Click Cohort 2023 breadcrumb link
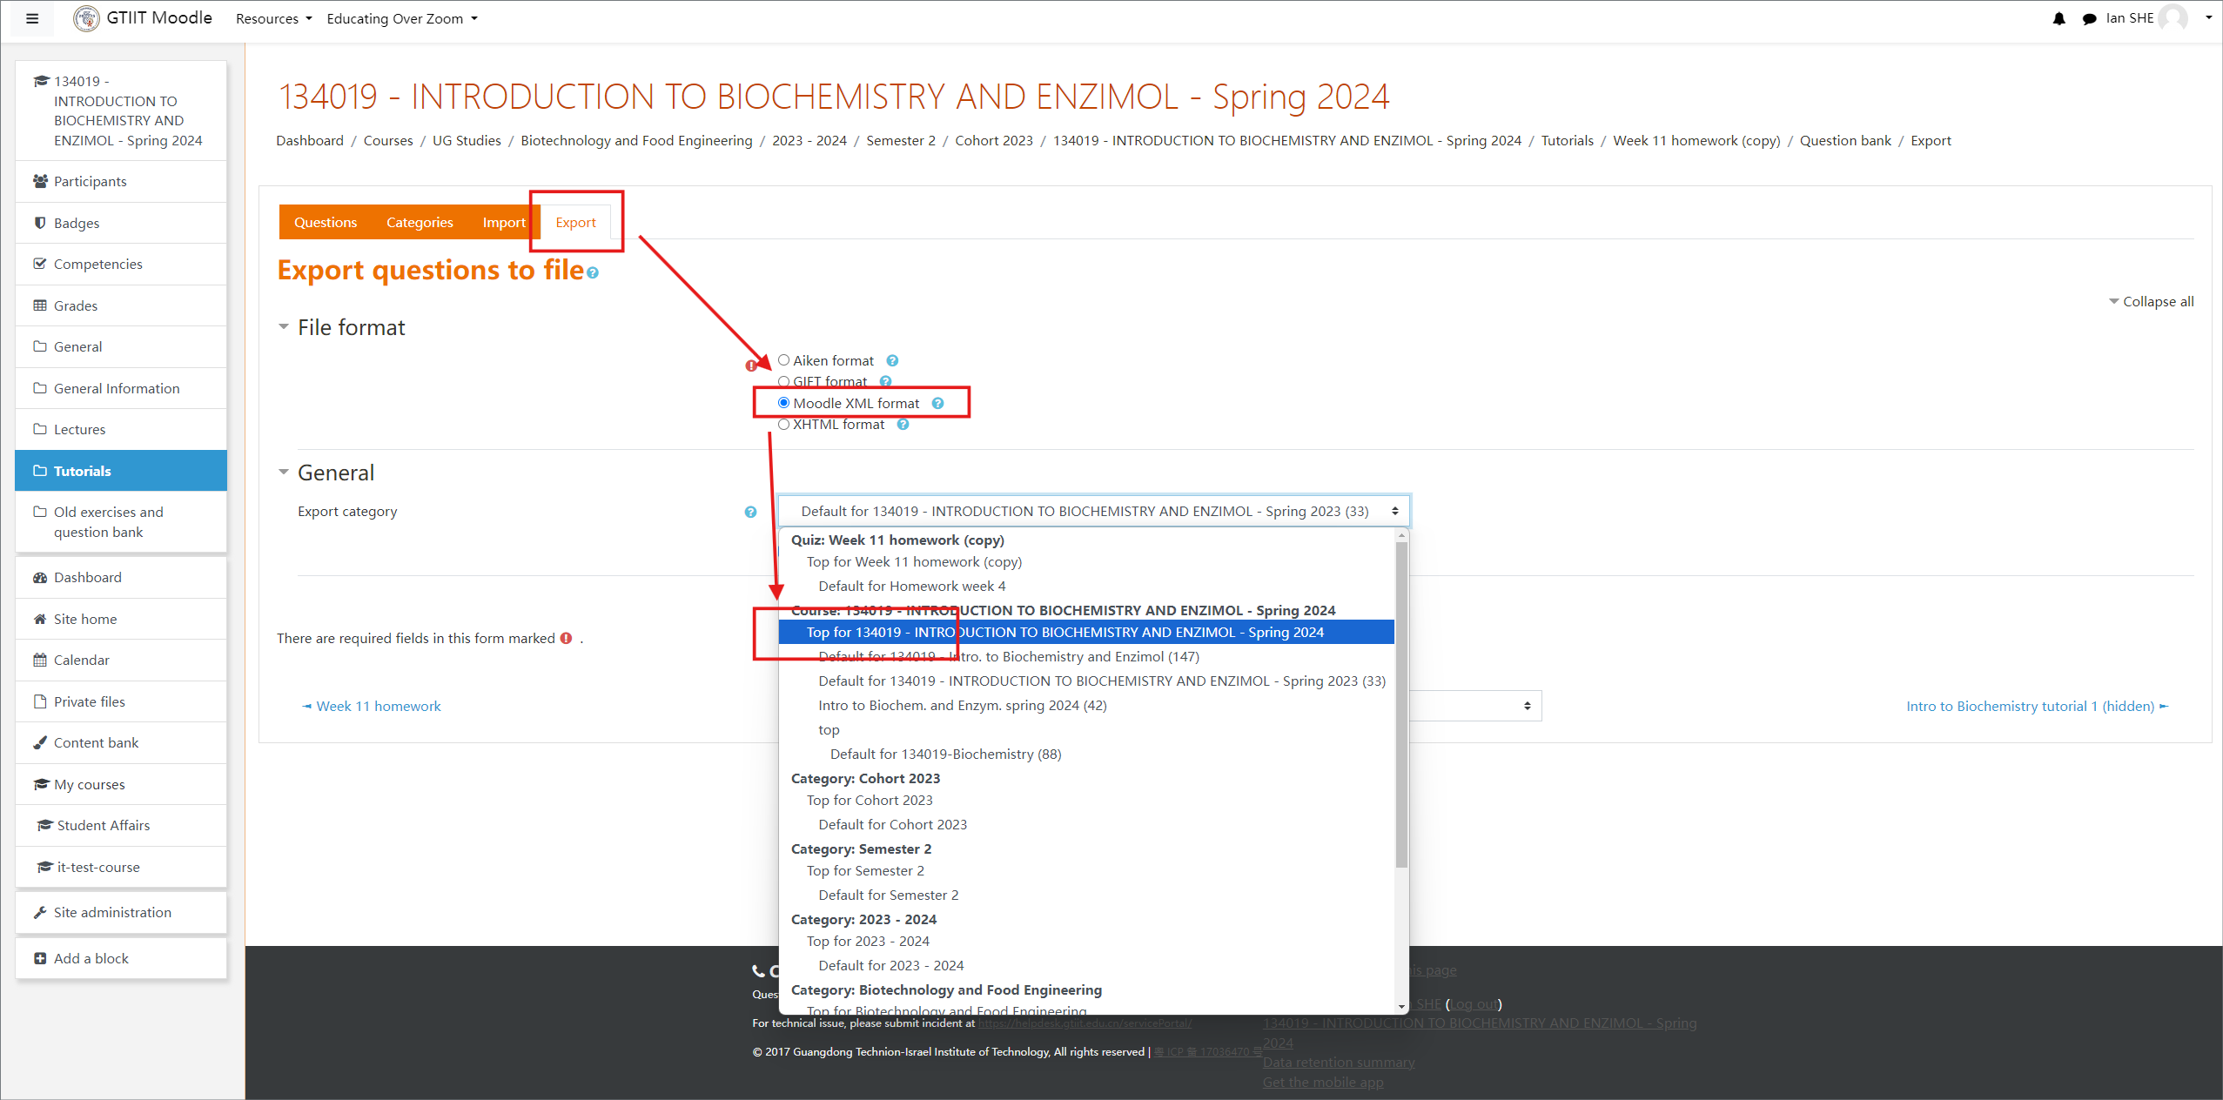2223x1100 pixels. click(x=994, y=141)
